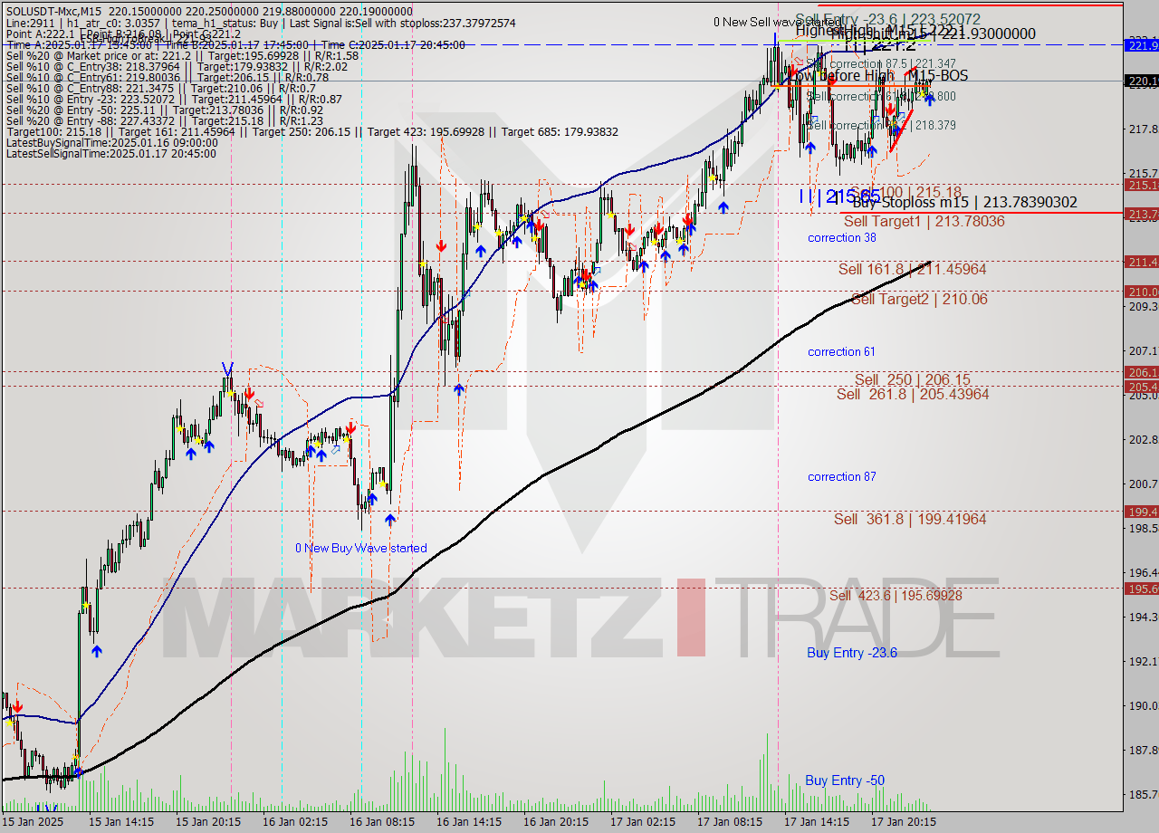Click the 211.4 red price tag
The width and height of the screenshot is (1159, 833).
point(1141,262)
